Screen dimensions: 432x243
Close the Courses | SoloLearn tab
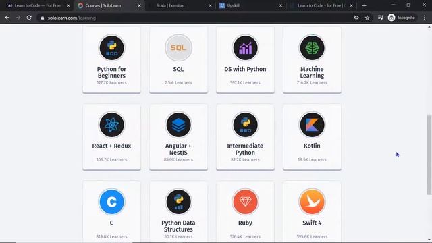pyautogui.click(x=140, y=5)
